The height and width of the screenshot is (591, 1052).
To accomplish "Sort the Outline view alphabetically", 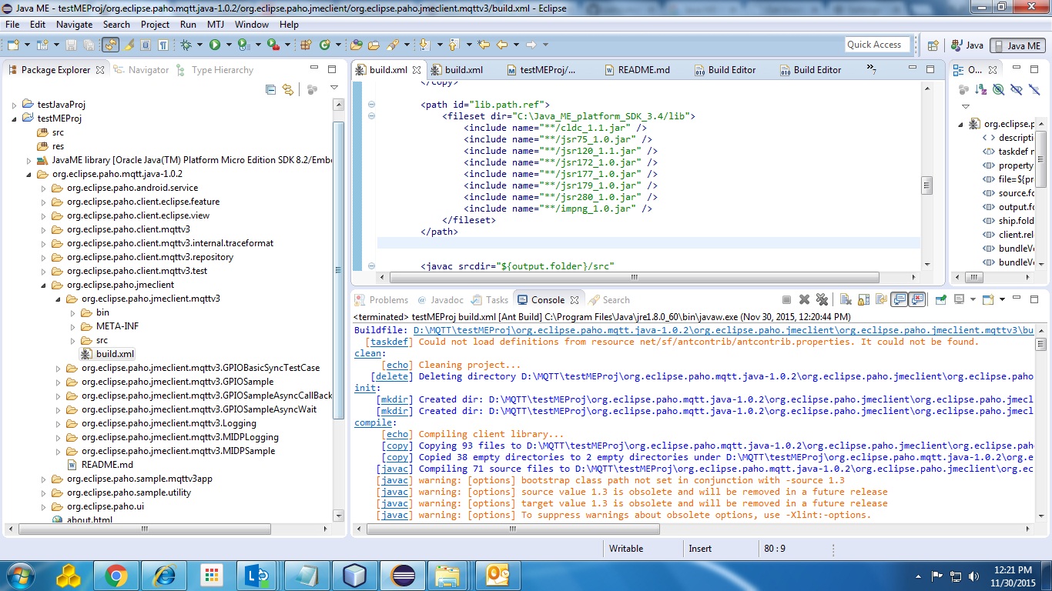I will click(980, 89).
